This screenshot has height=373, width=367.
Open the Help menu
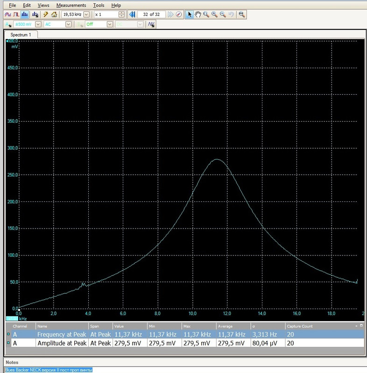coord(116,5)
